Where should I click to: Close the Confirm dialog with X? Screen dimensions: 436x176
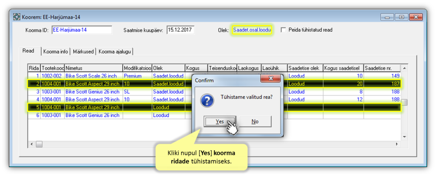point(270,80)
